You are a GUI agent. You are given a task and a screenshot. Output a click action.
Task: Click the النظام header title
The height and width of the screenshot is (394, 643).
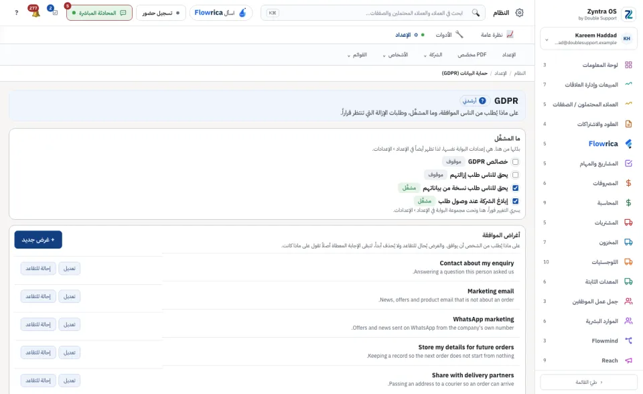coord(501,13)
